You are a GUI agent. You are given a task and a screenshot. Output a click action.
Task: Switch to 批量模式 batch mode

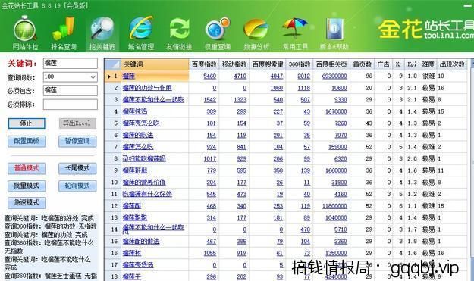click(x=27, y=186)
